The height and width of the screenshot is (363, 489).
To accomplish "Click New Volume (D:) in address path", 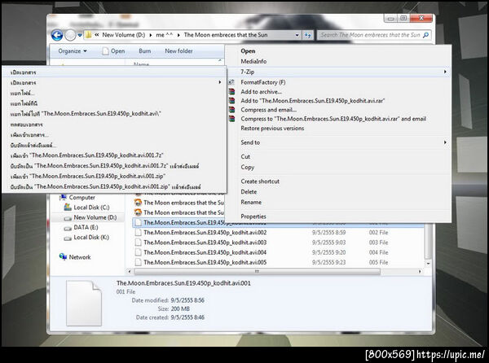I will click(124, 35).
